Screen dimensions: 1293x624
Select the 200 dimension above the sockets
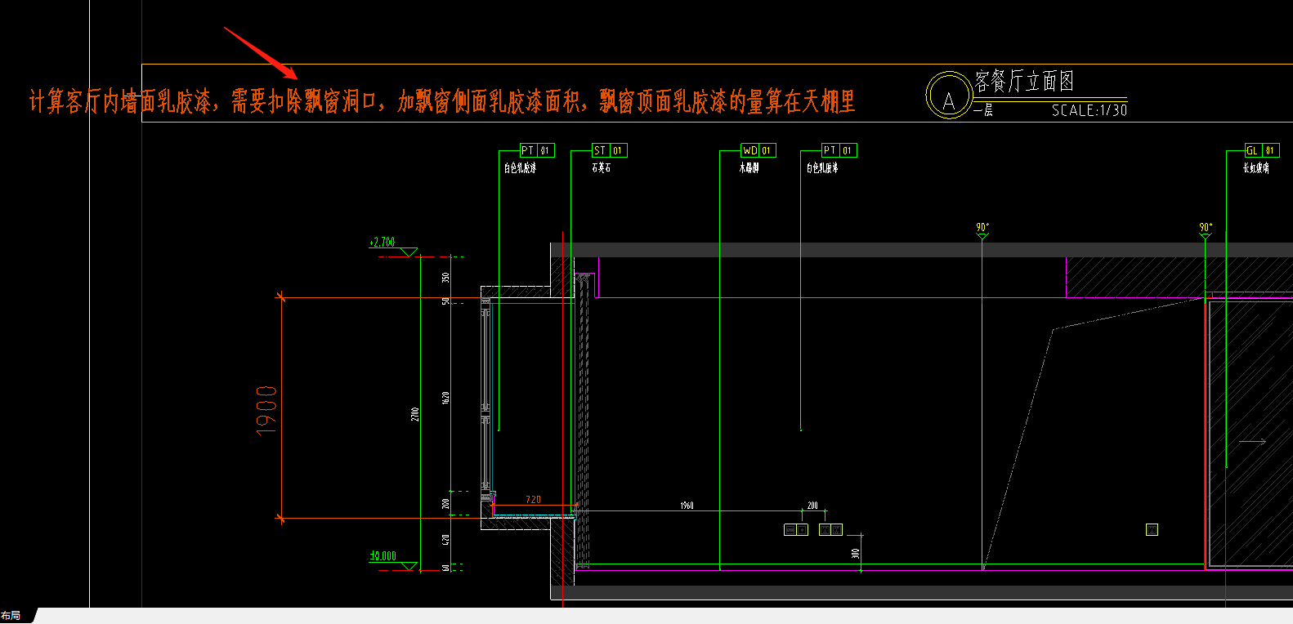pos(812,506)
